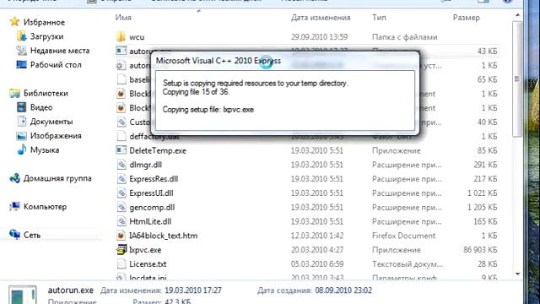Click the Библиотеки icon

[x=14, y=93]
